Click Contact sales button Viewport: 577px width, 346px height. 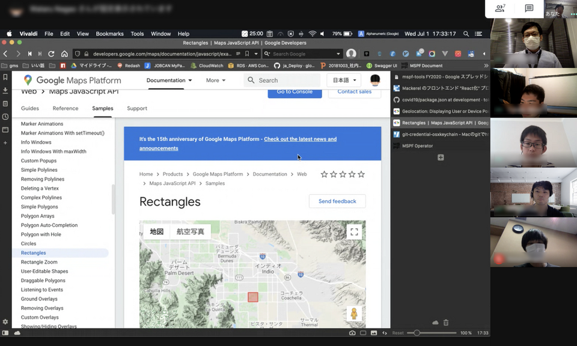click(355, 92)
